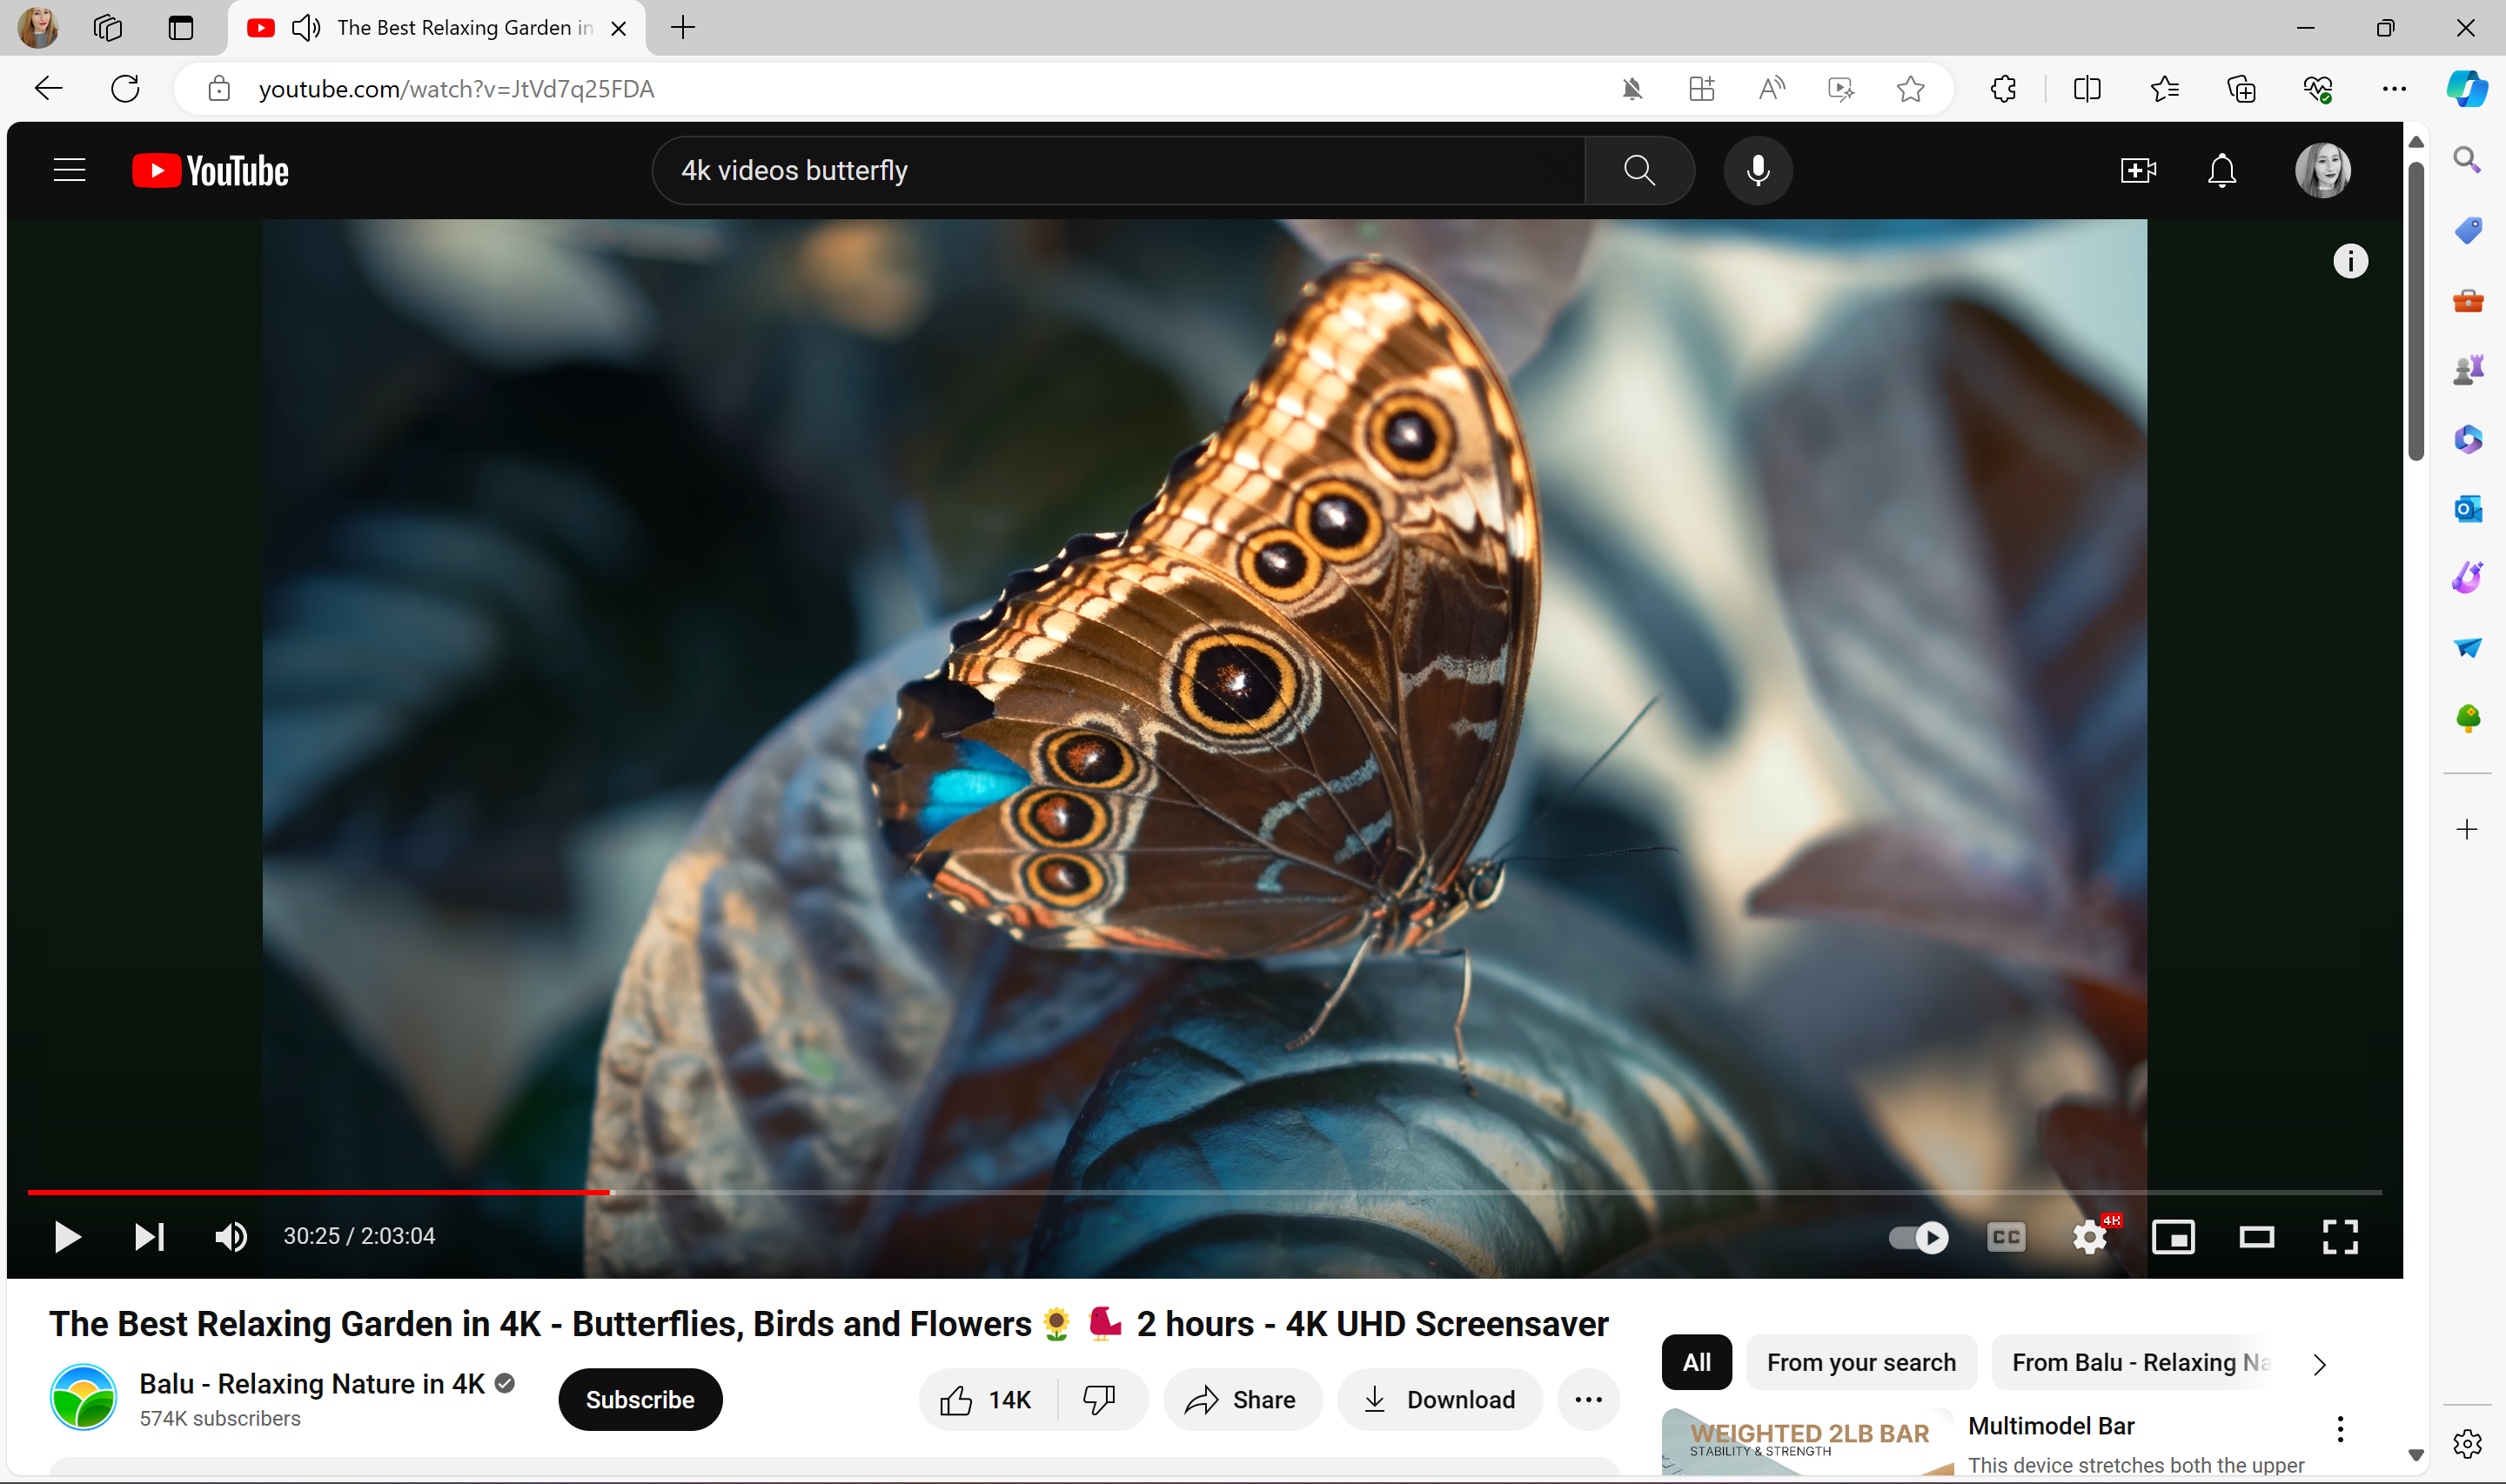This screenshot has width=2506, height=1484.
Task: Click the Download button
Action: pyautogui.click(x=1440, y=1400)
